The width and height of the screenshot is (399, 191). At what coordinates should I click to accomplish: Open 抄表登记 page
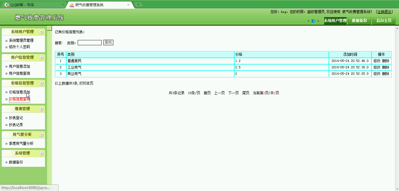(x=16, y=118)
